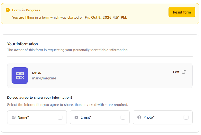
Task: Open the MrQR QR-code avatar
Action: pos(20,75)
